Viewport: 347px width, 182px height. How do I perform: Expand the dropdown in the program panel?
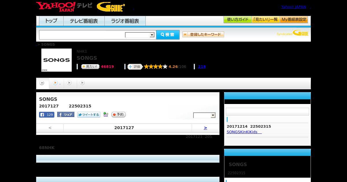(x=204, y=115)
